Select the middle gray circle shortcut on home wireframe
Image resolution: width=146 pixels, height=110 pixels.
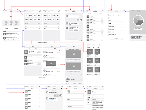[11, 22]
